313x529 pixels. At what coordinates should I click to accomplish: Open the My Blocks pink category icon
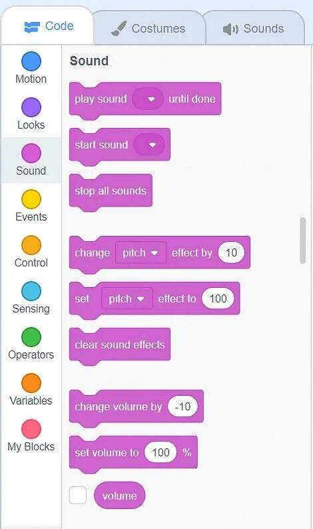pos(31,429)
